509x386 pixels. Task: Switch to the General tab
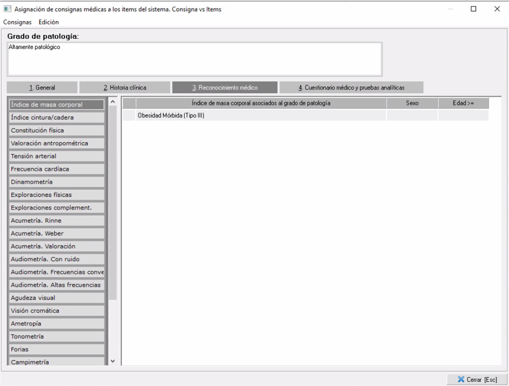pos(42,87)
